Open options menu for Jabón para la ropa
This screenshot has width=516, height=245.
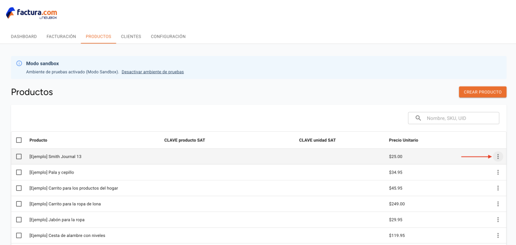pos(498,220)
